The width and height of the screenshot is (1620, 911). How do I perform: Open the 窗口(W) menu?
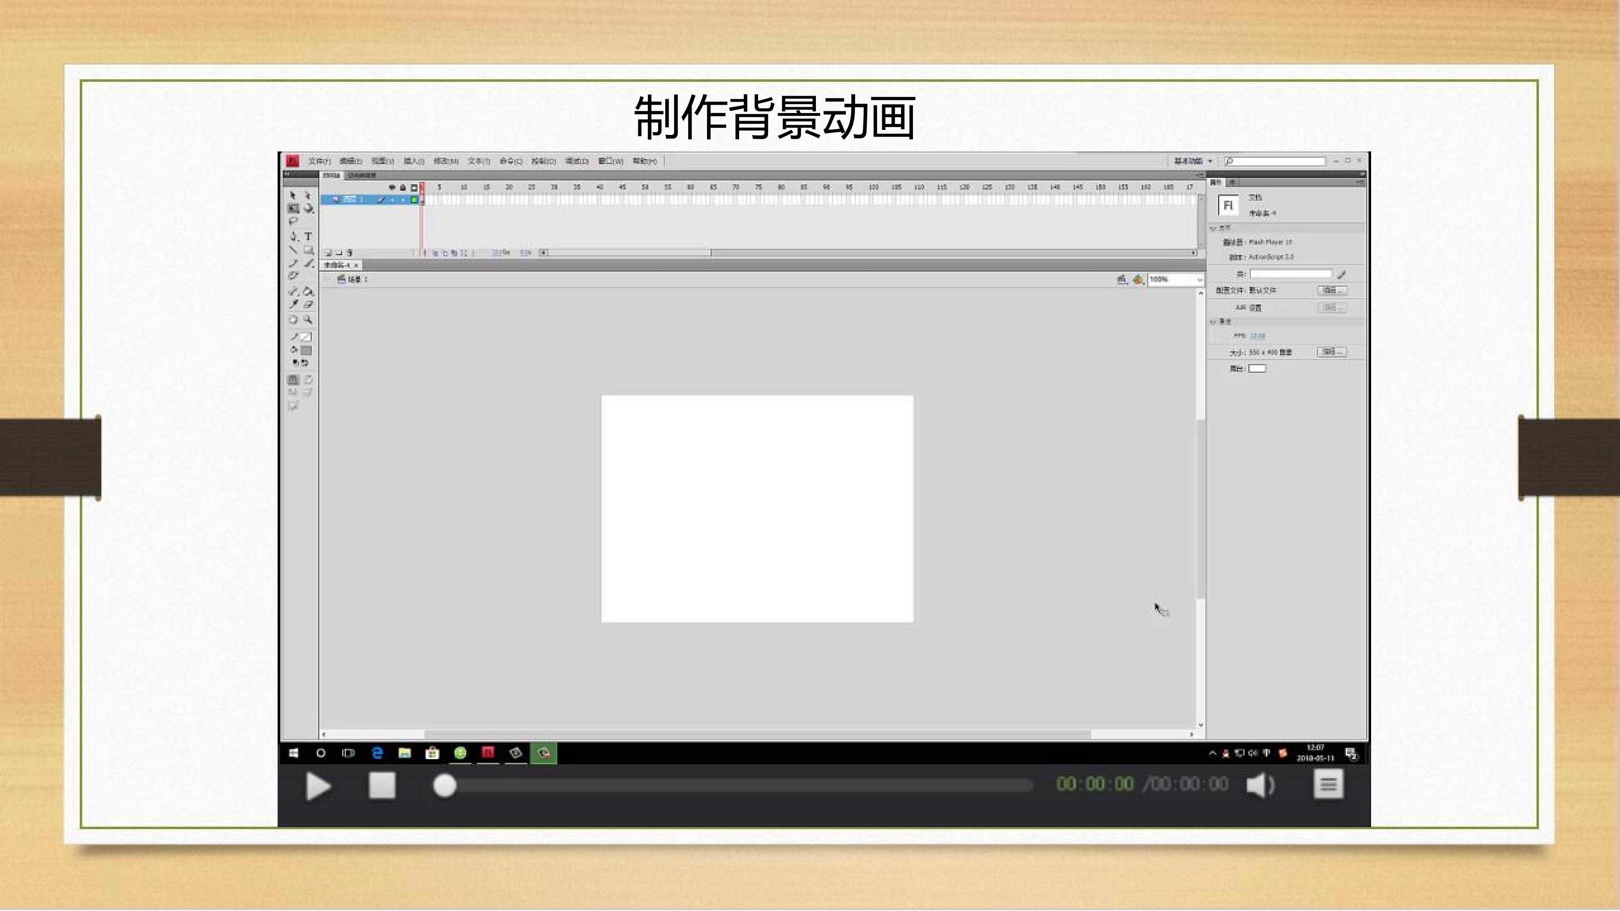610,161
